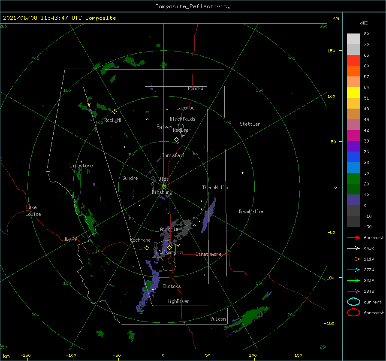Select the 30 dBZ blue color swatch
The width and height of the screenshot is (386, 361).
coord(353,167)
